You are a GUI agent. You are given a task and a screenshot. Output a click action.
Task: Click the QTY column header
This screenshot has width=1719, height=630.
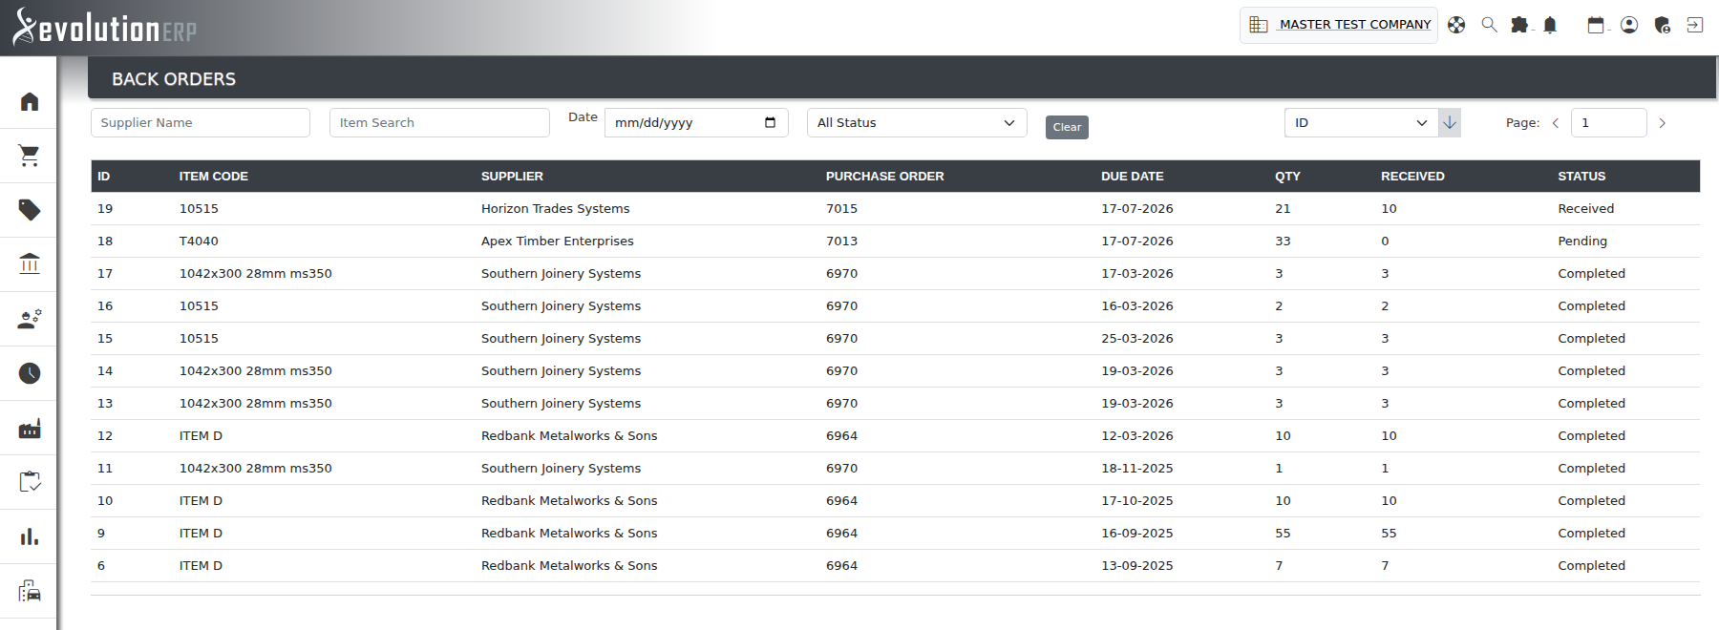tap(1287, 177)
